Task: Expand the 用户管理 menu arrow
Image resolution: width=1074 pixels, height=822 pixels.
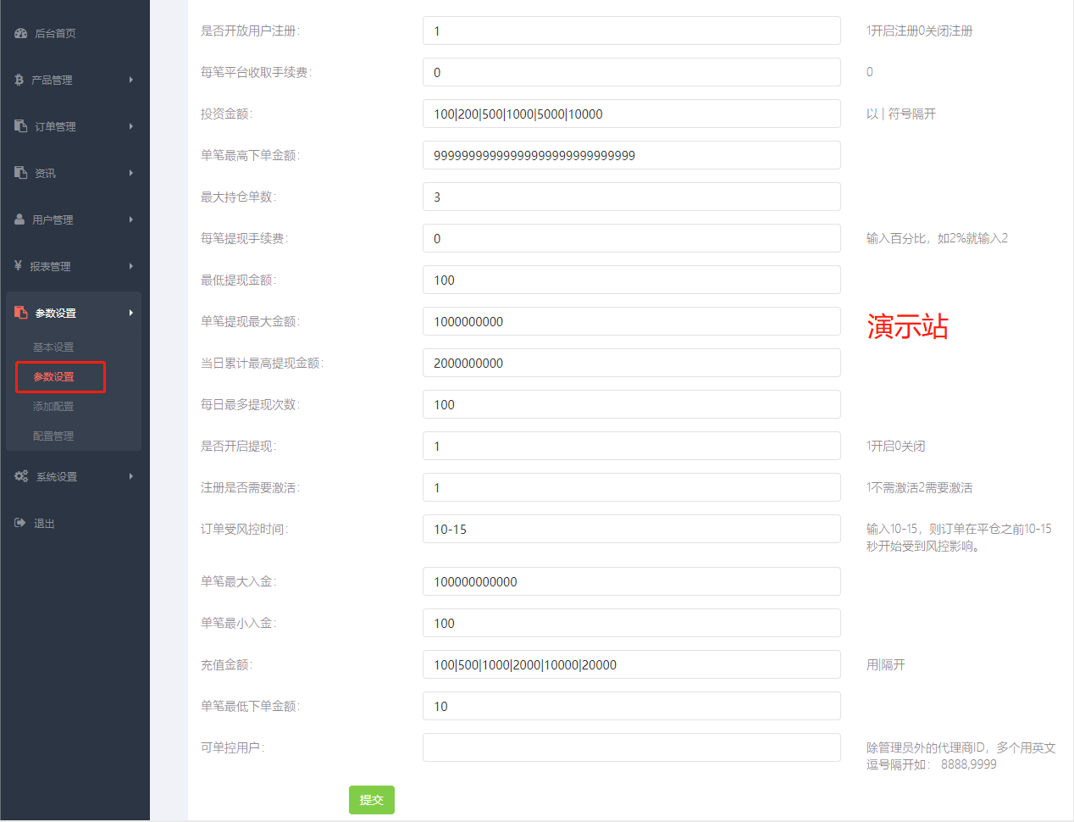Action: [x=131, y=219]
